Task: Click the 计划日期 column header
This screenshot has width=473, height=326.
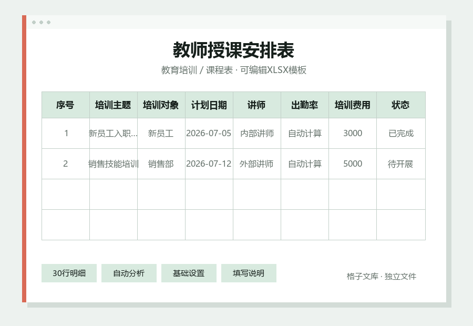Action: point(209,105)
